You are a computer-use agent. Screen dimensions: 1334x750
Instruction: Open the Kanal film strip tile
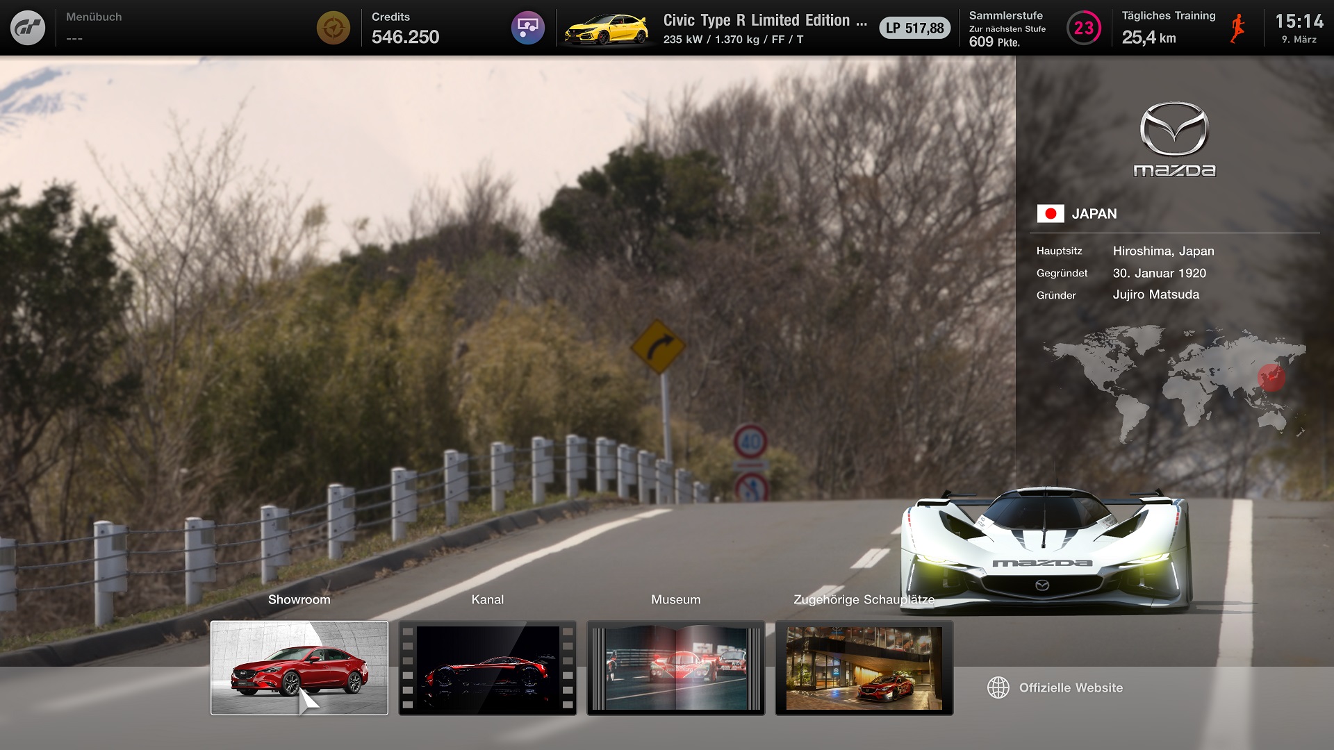click(487, 667)
